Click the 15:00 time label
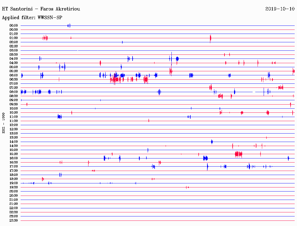297x226 pixels. (x=14, y=150)
